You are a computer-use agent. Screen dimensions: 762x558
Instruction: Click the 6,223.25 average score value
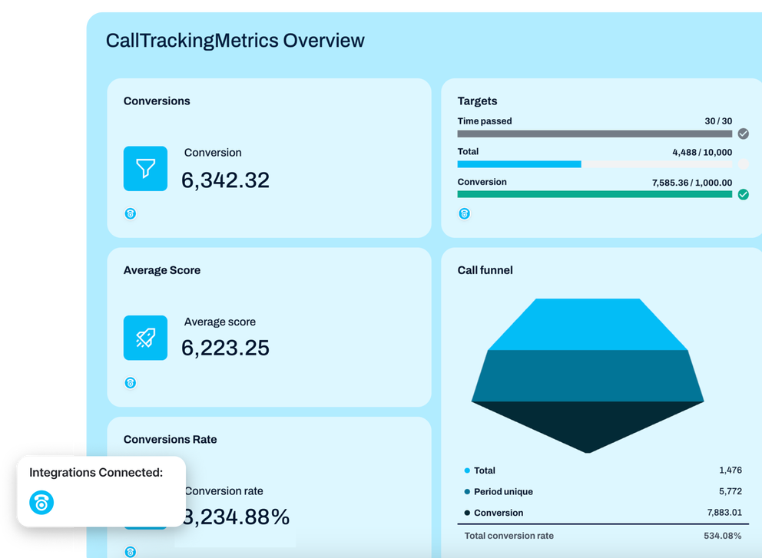226,348
